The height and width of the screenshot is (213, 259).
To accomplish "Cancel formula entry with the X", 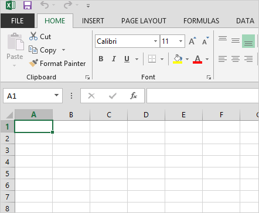I will coord(91,96).
